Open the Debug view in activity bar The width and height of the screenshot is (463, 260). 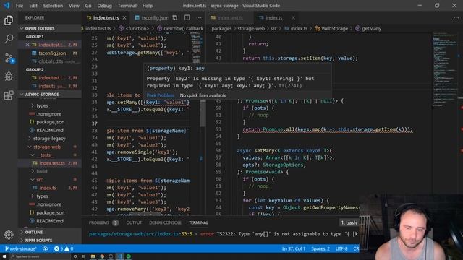tap(9, 77)
